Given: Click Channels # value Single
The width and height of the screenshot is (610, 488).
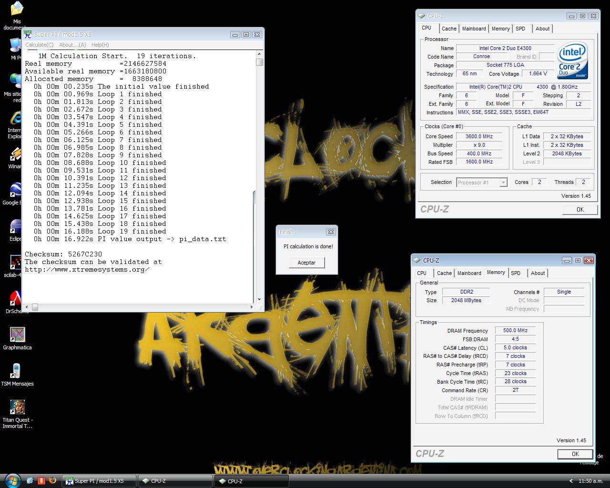Looking at the screenshot, I should coord(564,292).
